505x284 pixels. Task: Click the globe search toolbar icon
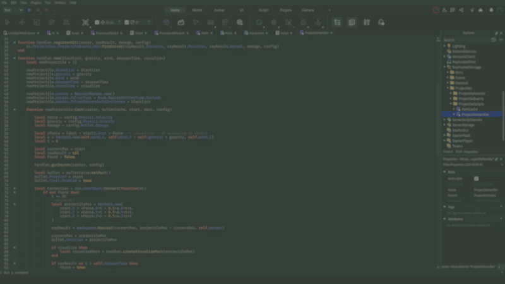coord(240,23)
